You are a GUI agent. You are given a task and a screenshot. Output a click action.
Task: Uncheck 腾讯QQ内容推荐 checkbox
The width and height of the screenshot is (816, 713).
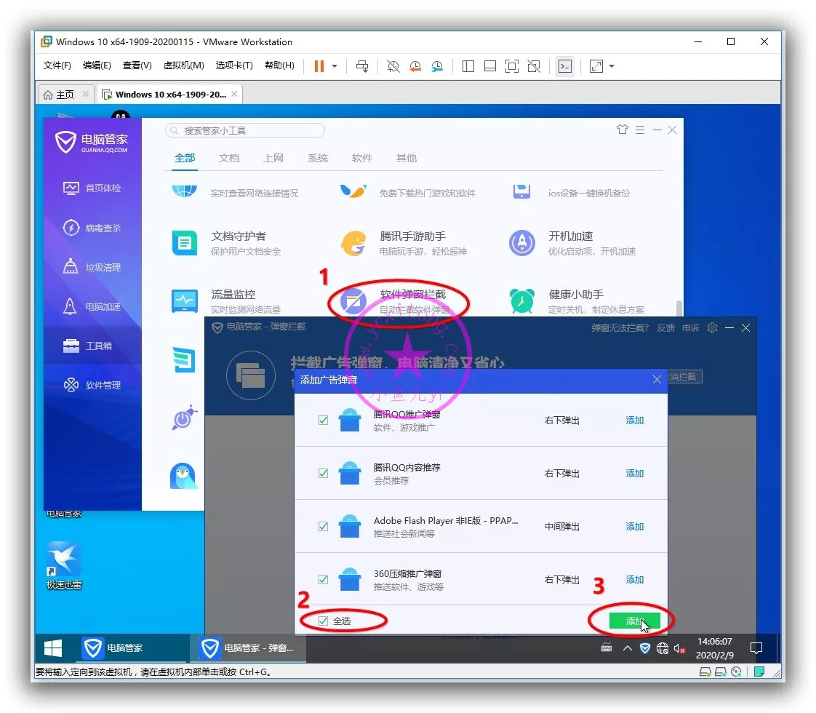pos(324,474)
